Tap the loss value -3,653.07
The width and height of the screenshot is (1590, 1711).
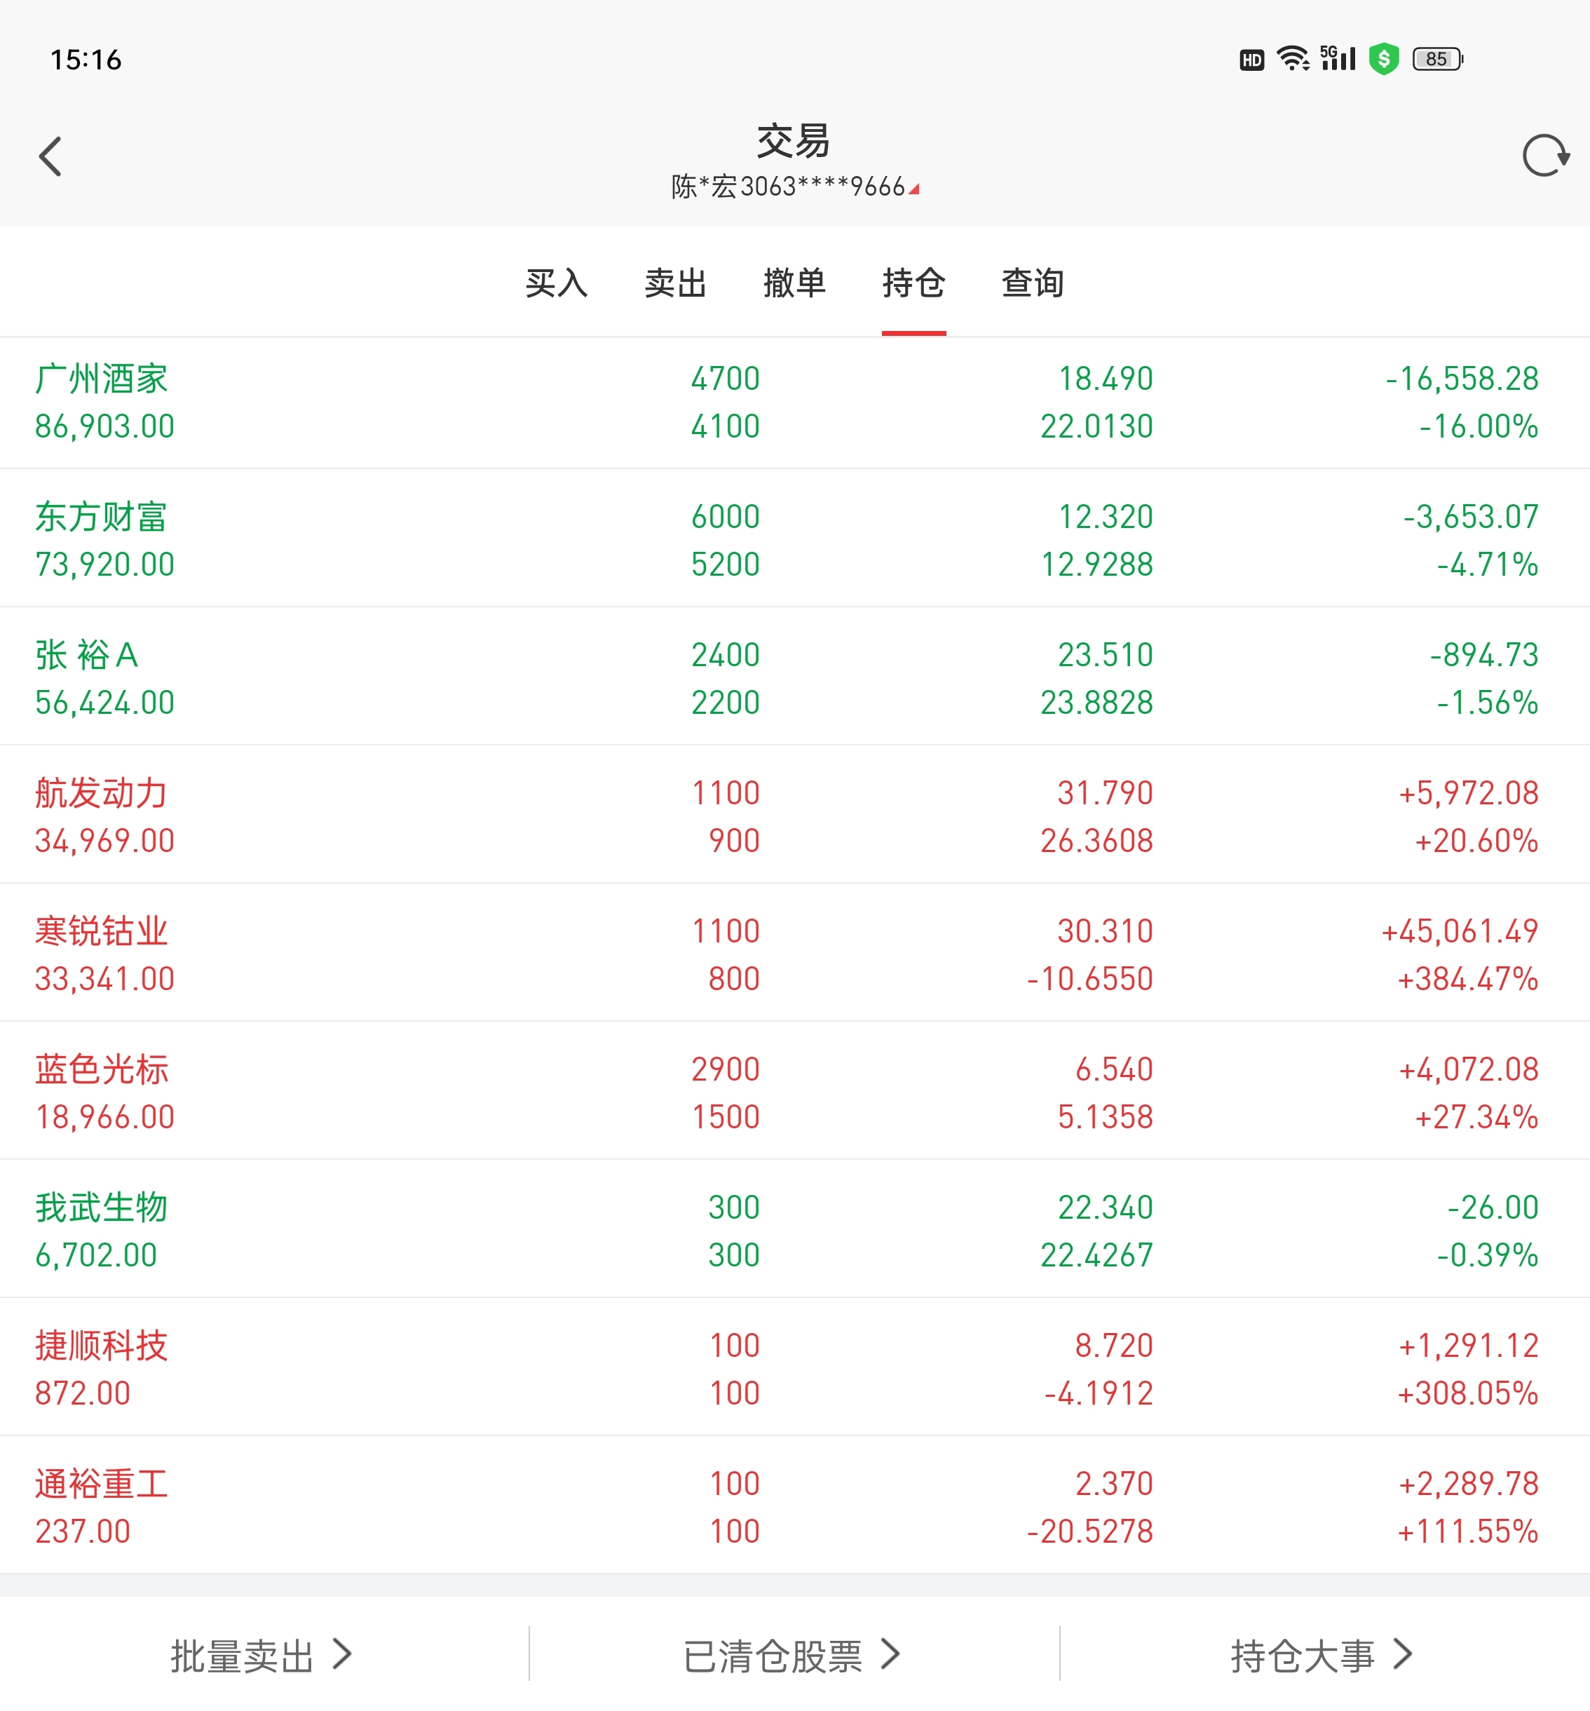pos(1470,518)
